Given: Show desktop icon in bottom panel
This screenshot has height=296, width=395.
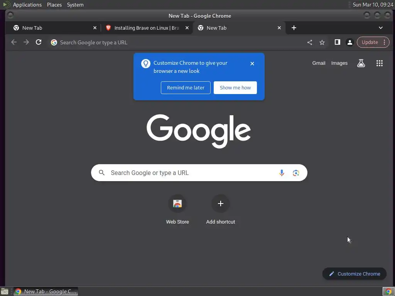Looking at the screenshot, I should [x=5, y=291].
